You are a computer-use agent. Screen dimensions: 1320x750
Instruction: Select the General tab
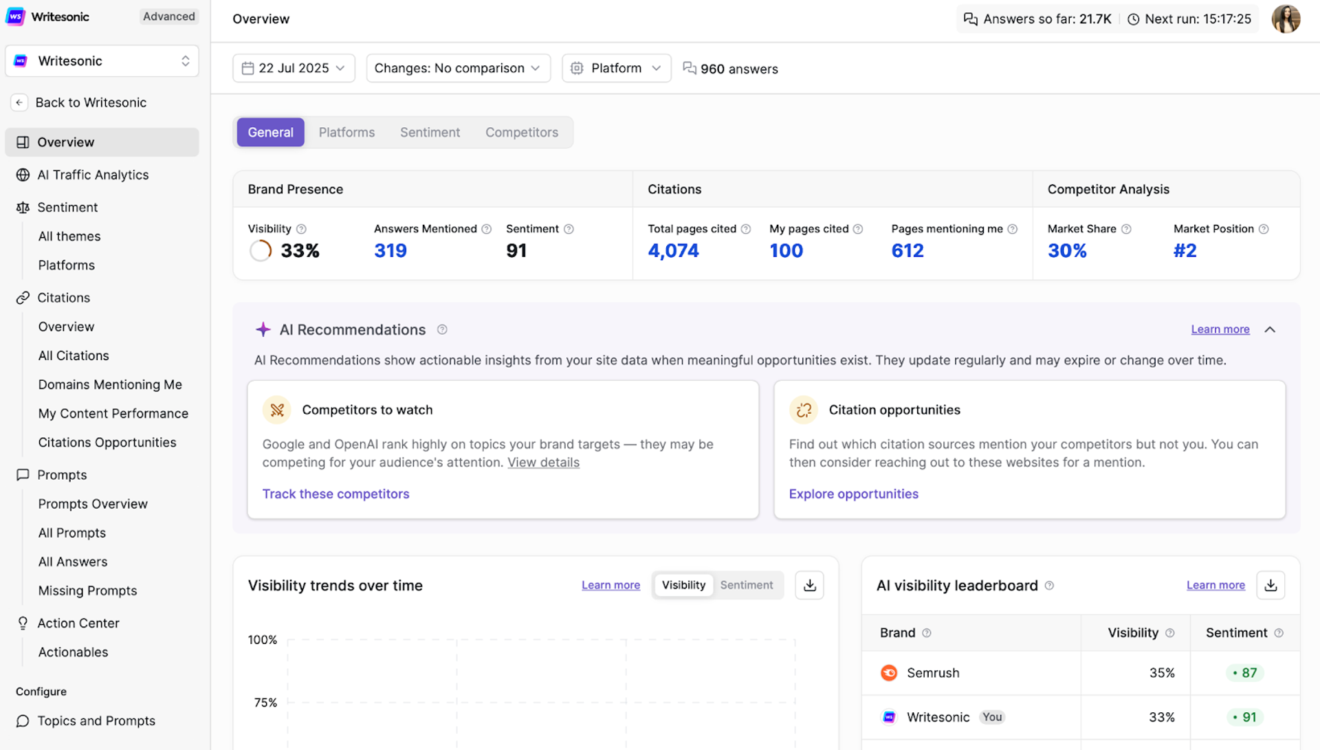[x=270, y=132]
